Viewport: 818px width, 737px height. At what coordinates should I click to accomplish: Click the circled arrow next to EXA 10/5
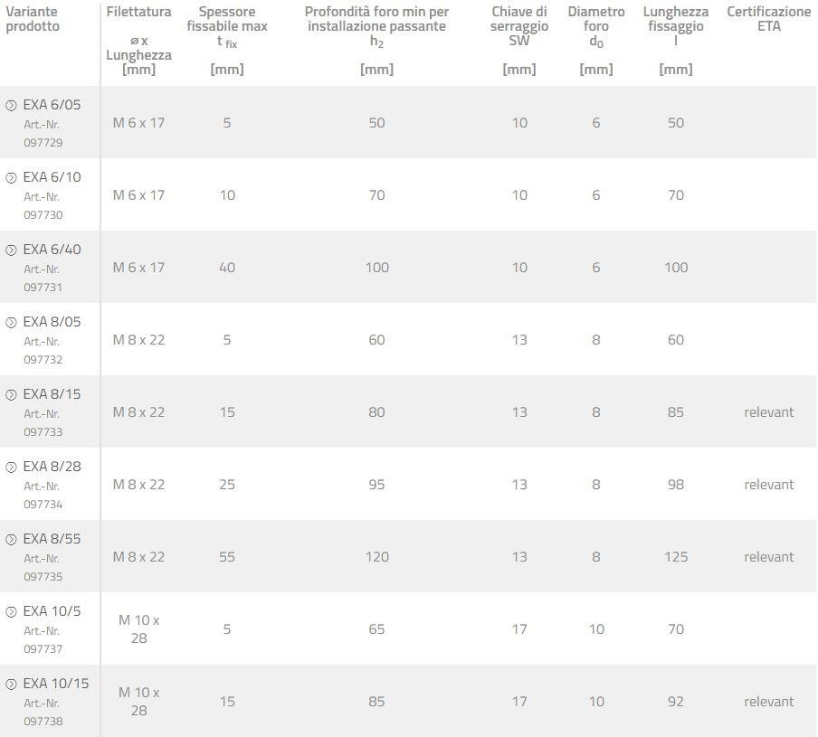tap(11, 612)
